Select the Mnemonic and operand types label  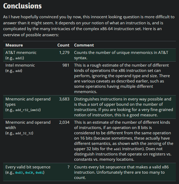click(28, 102)
